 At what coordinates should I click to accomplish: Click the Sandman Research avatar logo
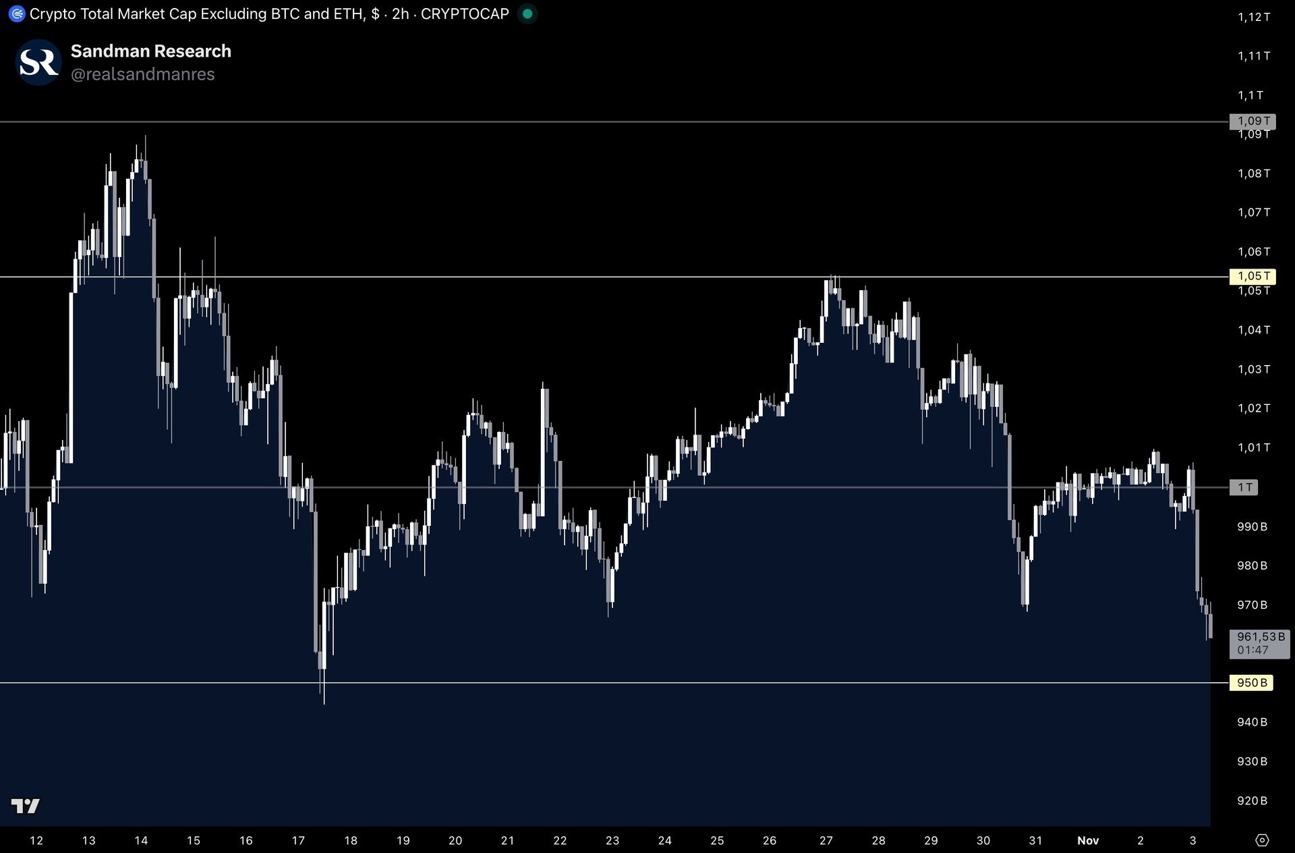[x=38, y=62]
